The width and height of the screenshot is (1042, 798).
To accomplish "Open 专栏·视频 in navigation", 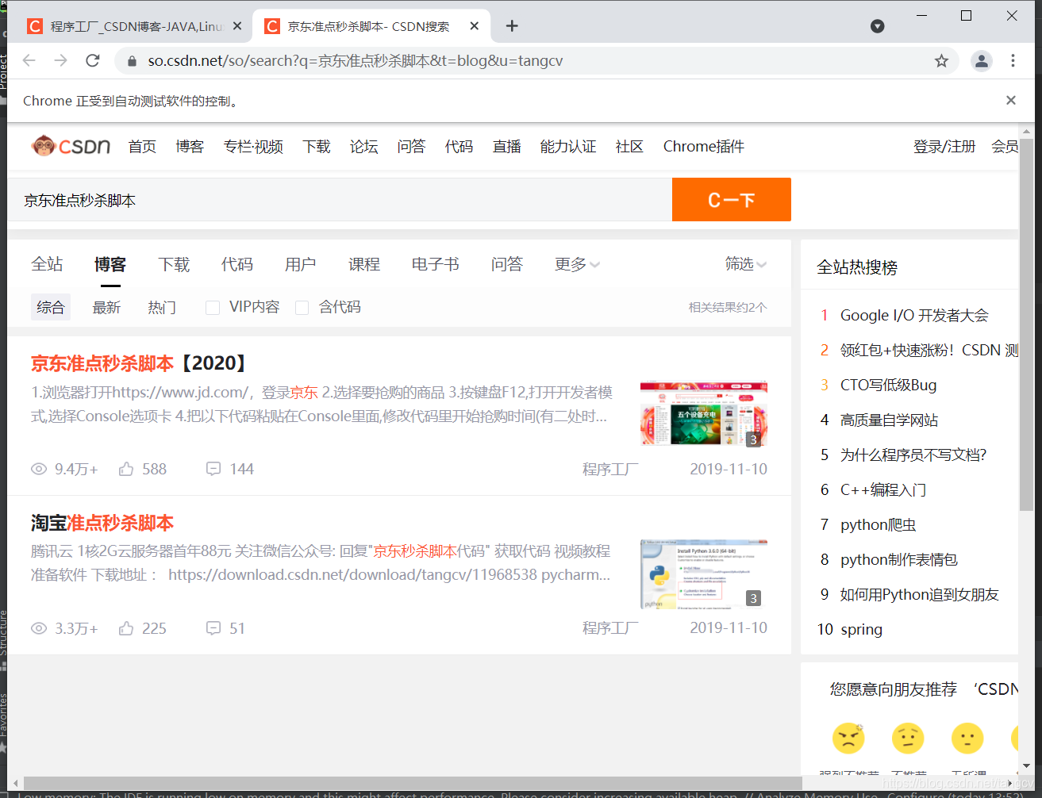I will 253,146.
